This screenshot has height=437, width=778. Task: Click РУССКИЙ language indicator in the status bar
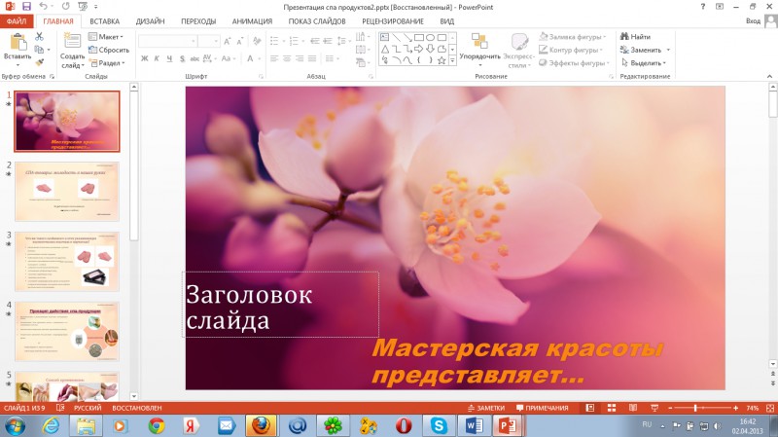tap(88, 408)
